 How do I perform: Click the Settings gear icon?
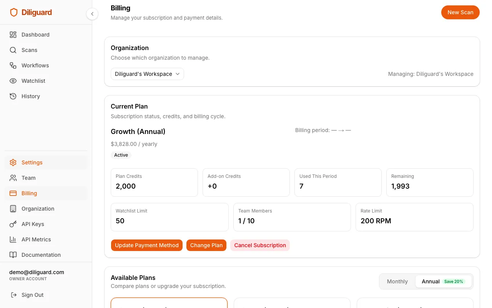tap(13, 162)
